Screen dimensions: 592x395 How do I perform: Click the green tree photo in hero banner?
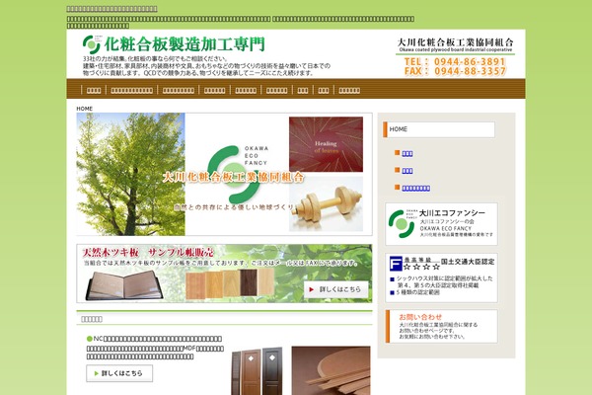click(130, 174)
